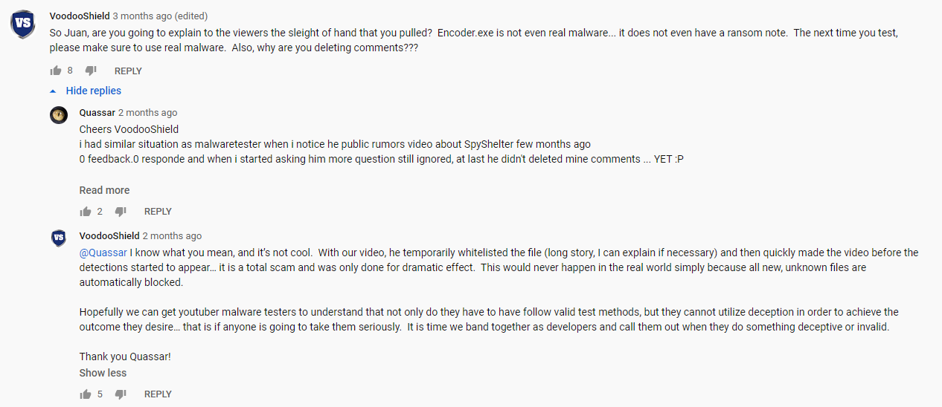Collapse long reply with Show less
The image size is (942, 407).
(103, 373)
